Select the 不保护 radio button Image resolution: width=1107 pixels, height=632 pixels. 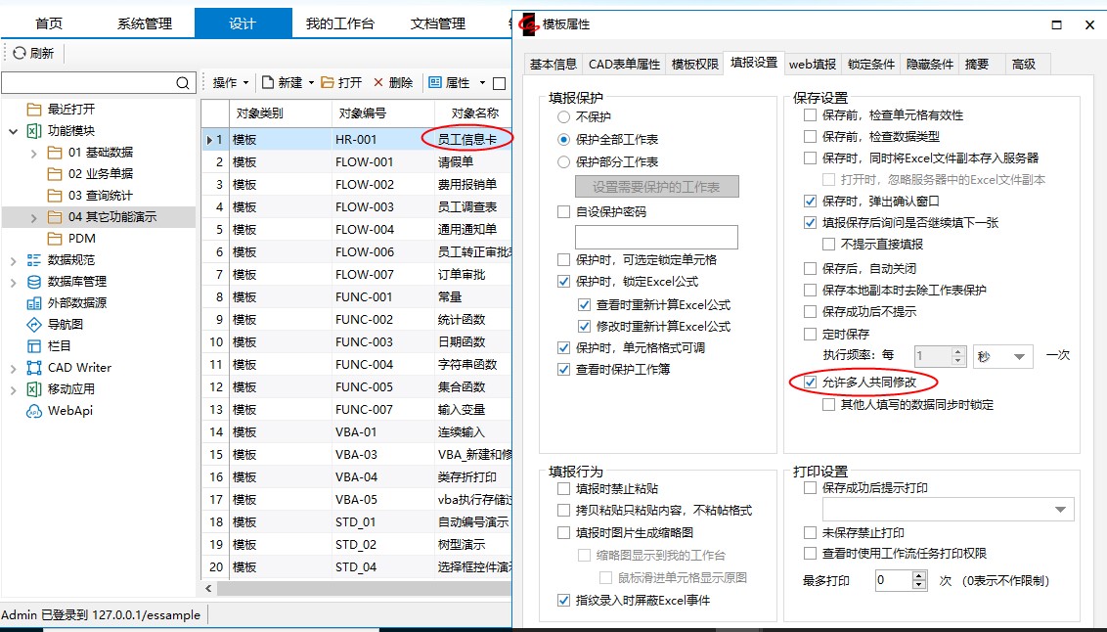click(x=563, y=115)
